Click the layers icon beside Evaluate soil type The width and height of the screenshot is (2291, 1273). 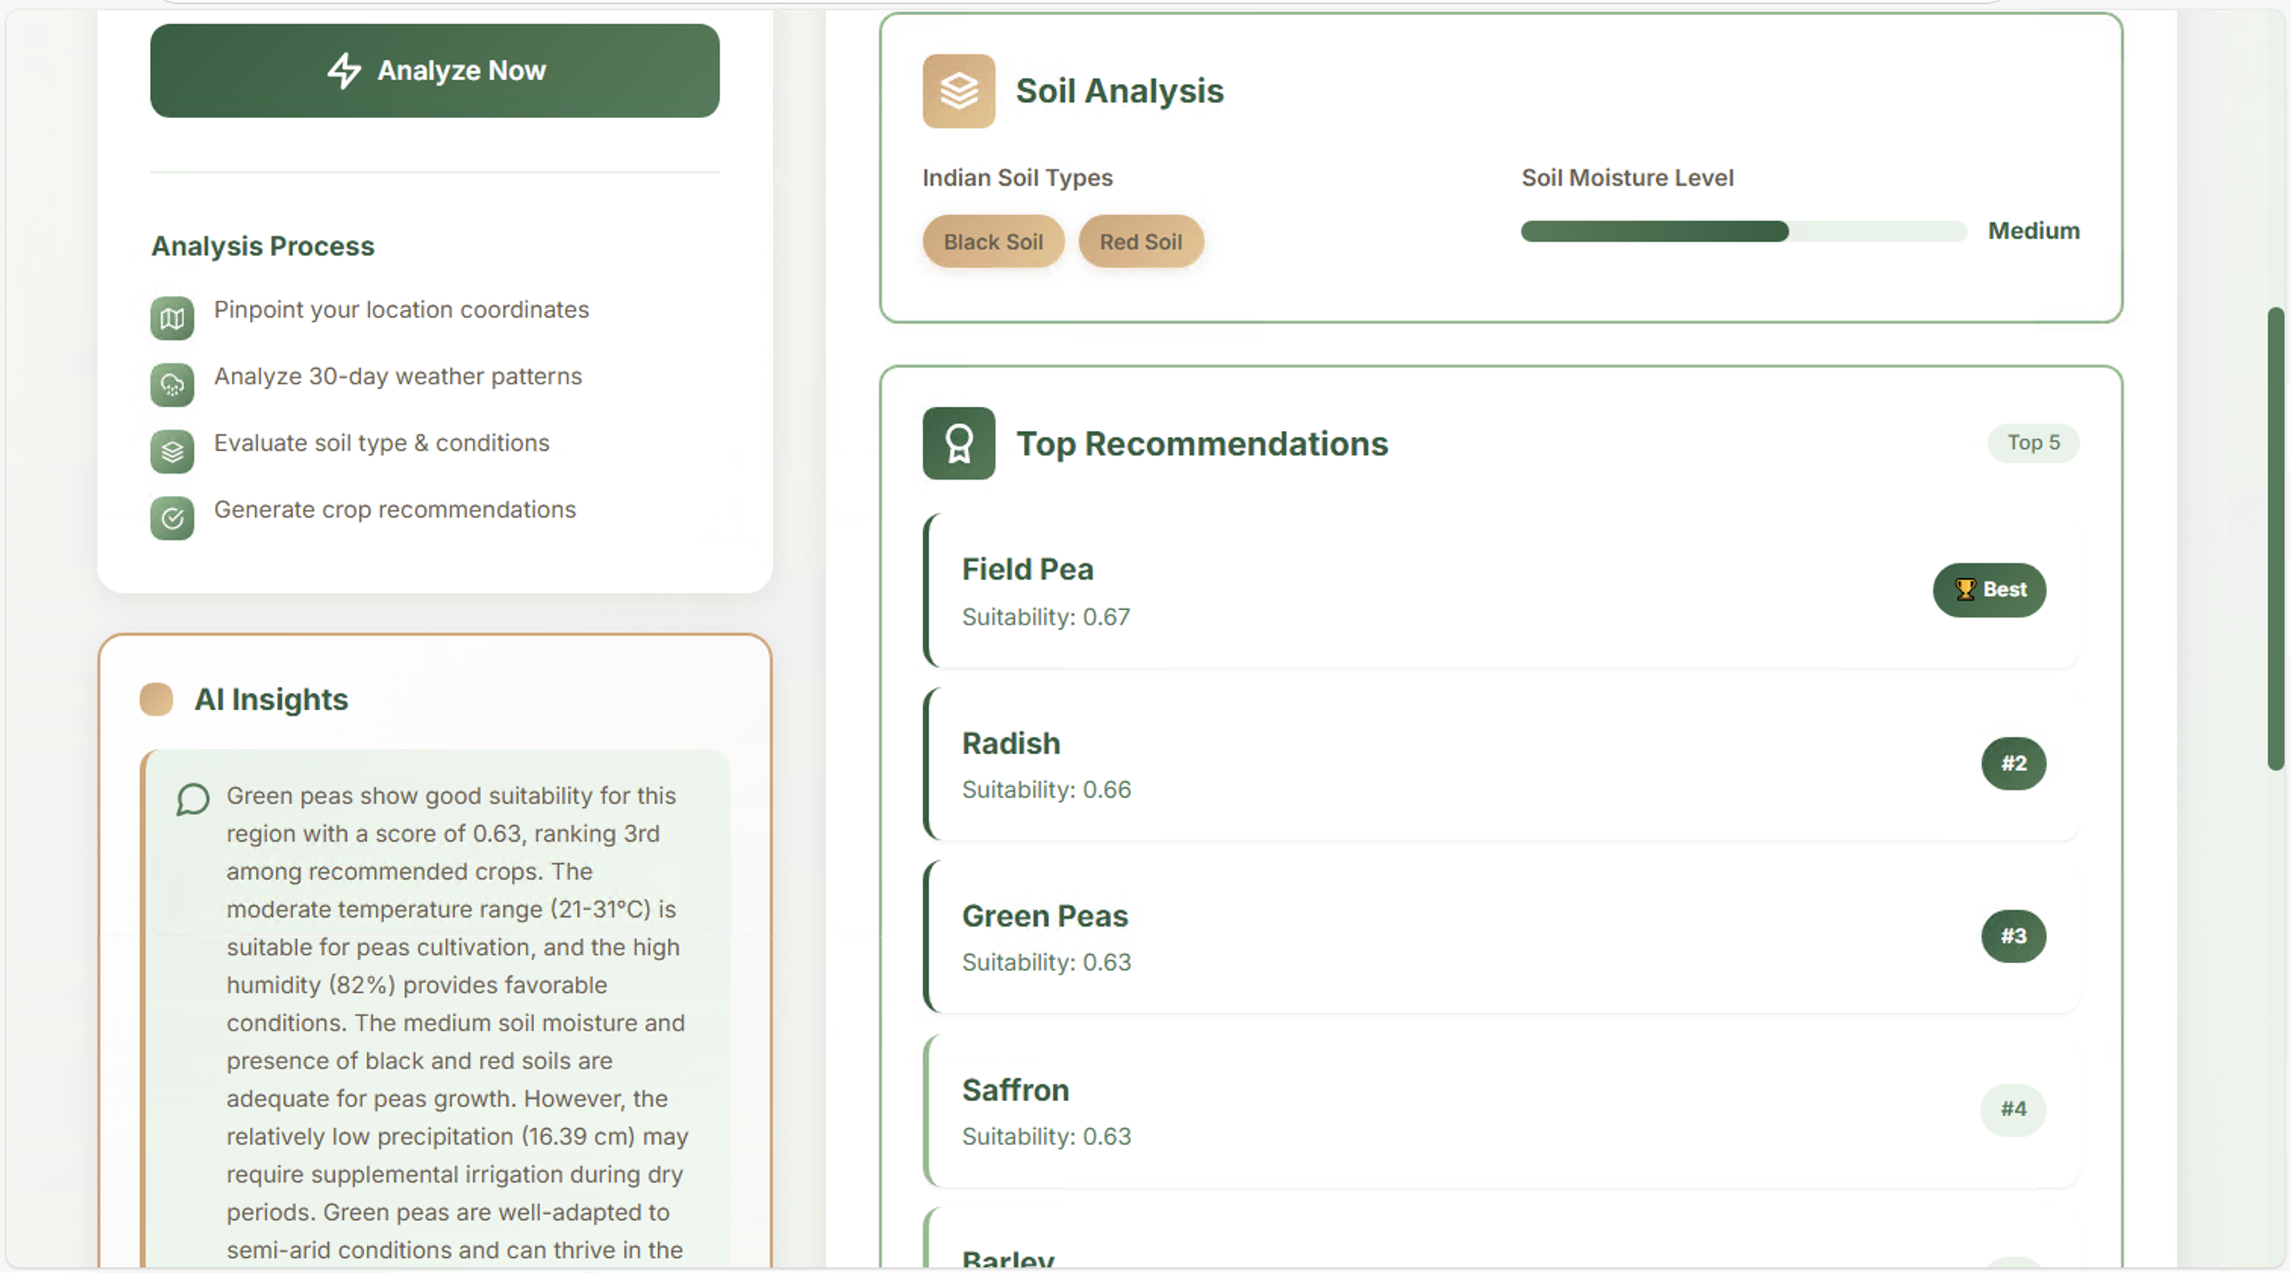172,452
